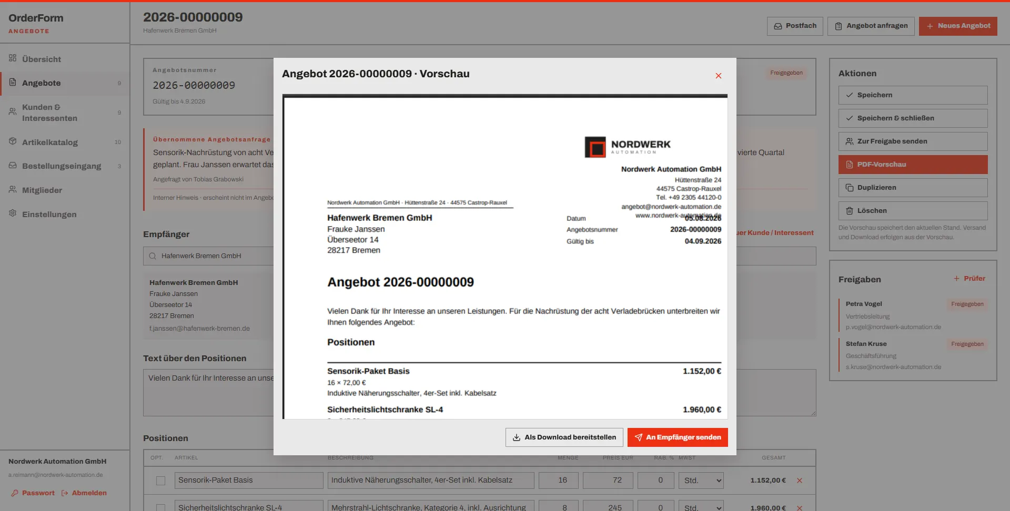
Task: Click the Kunde / Interessent link
Action: point(775,233)
